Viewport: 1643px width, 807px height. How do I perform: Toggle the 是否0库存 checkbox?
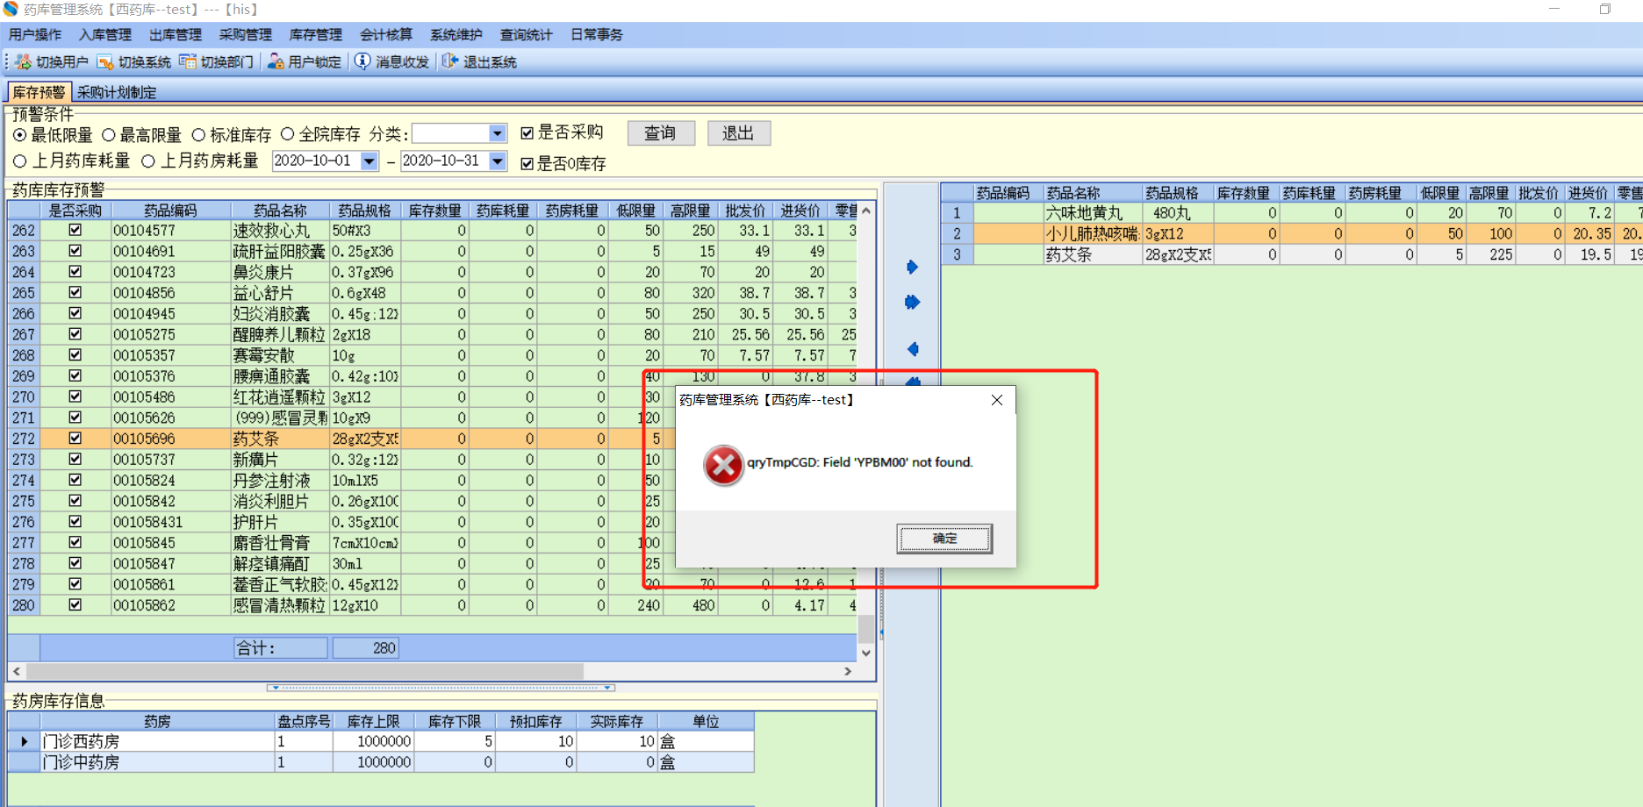pyautogui.click(x=527, y=163)
